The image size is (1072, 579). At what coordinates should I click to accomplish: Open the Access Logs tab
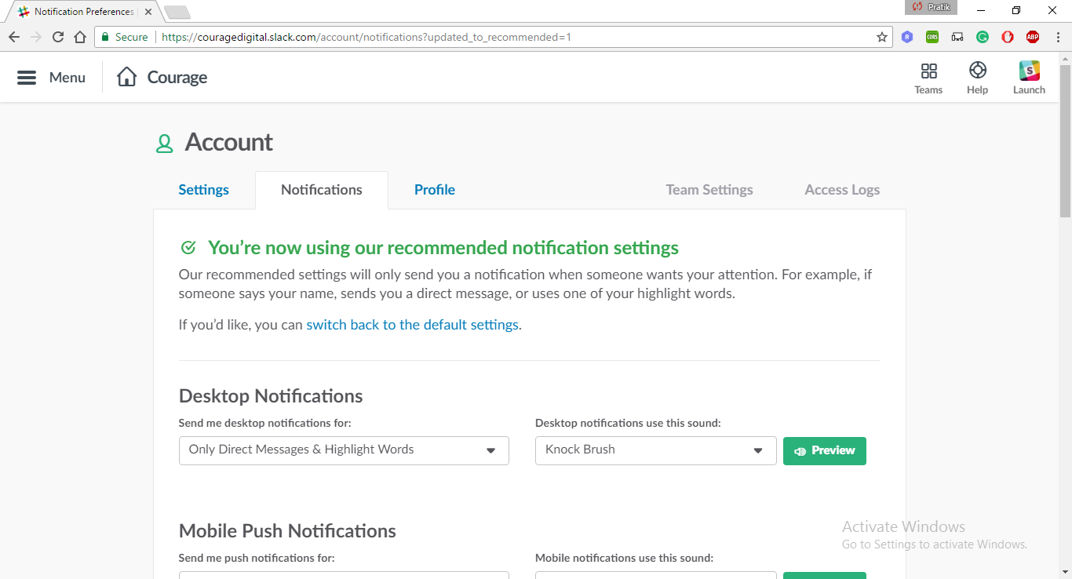842,190
